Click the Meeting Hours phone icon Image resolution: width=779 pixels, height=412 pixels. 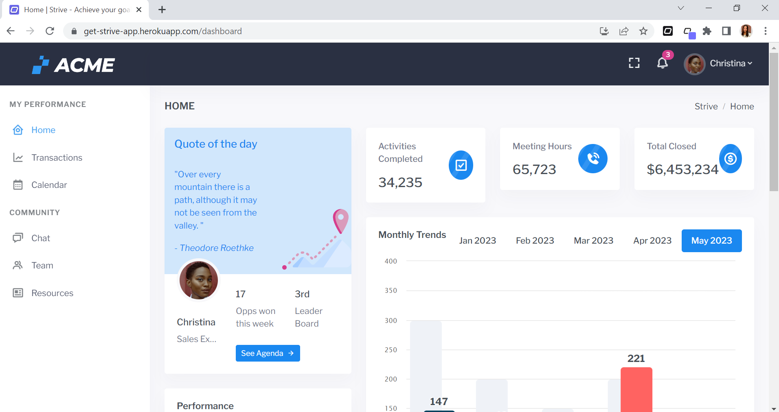592,159
